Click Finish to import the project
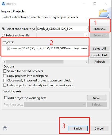Image resolution: width=112 pixels, height=135 pixels. click(78, 128)
